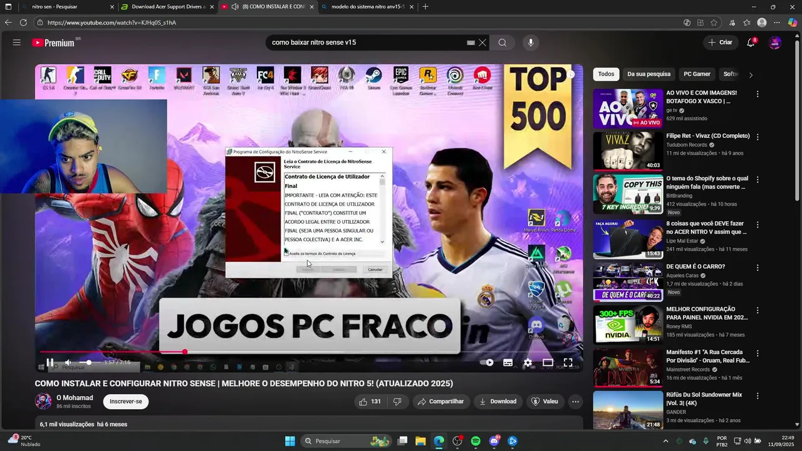This screenshot has width=802, height=451.
Task: Switch to theater mode
Action: click(x=548, y=362)
